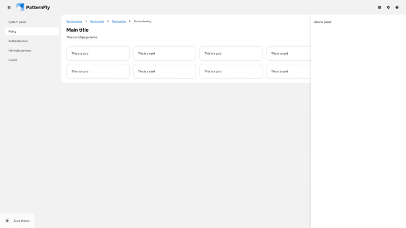The image size is (406, 228).
Task: Click the third card in bottom row
Action: (231, 71)
